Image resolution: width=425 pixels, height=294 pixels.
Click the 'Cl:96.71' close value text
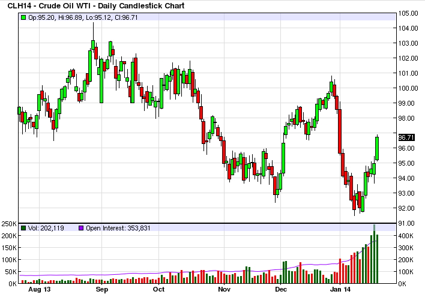tap(126, 17)
